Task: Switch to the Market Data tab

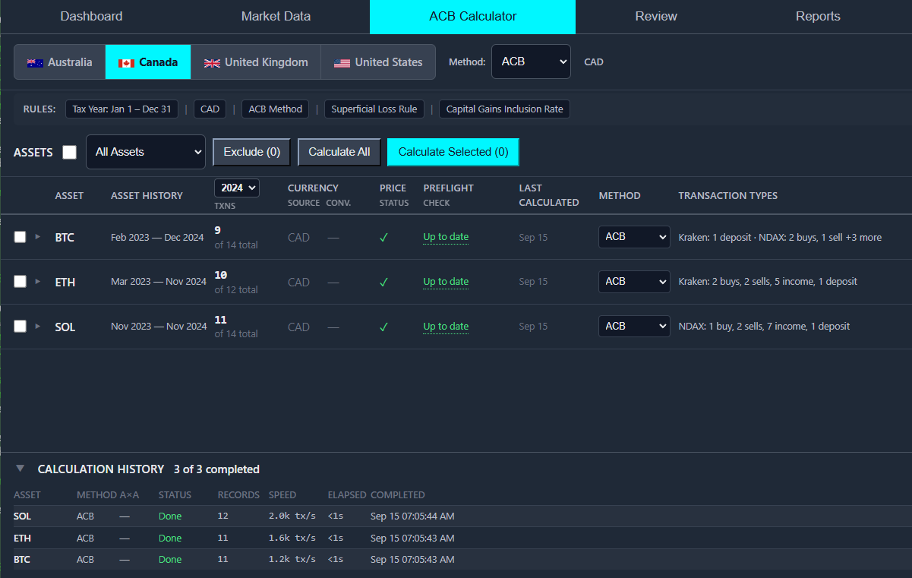Action: (x=276, y=17)
